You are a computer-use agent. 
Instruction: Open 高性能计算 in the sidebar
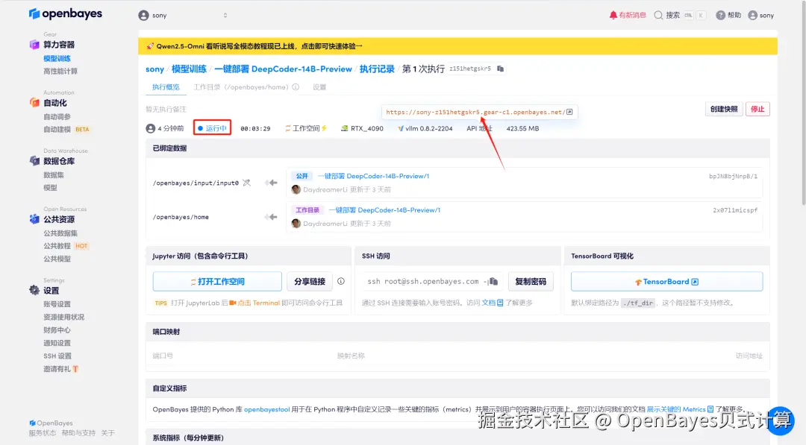click(x=60, y=72)
